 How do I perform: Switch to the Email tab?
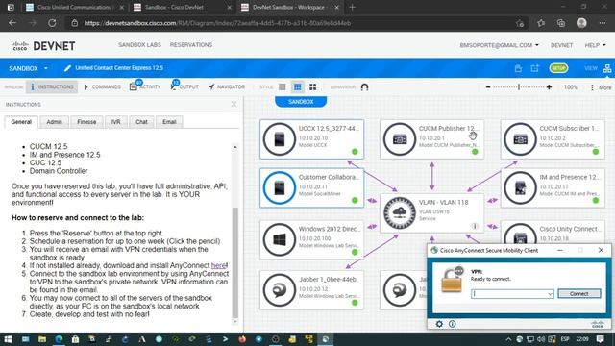(x=169, y=122)
